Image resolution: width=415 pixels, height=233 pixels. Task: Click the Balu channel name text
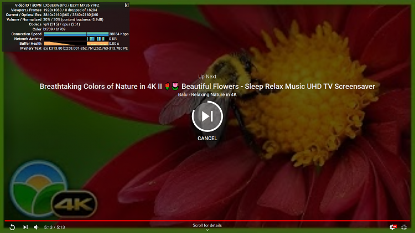pyautogui.click(x=207, y=94)
